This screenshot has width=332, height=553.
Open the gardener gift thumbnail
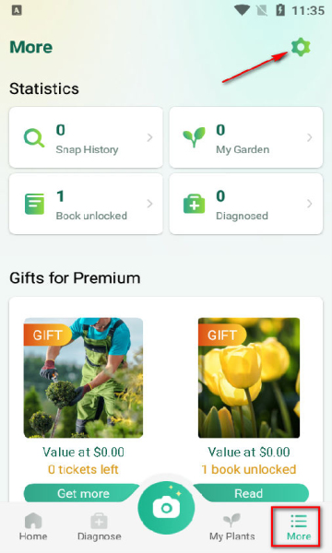point(83,378)
